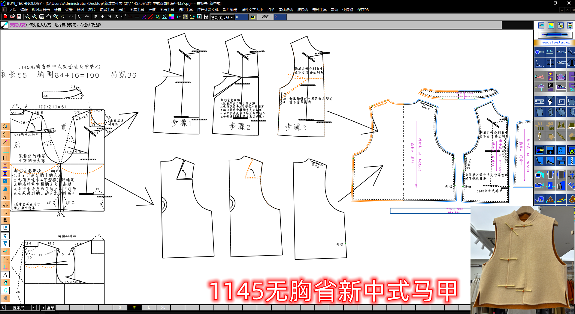
Task: Click the move/cross tool in the toolbar
Action: pos(87,17)
